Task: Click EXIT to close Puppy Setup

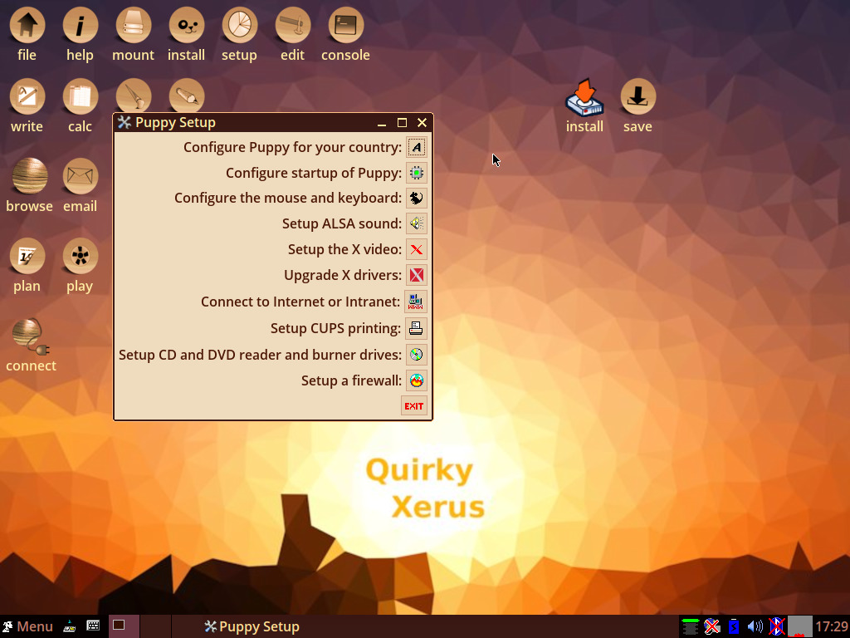Action: click(413, 405)
